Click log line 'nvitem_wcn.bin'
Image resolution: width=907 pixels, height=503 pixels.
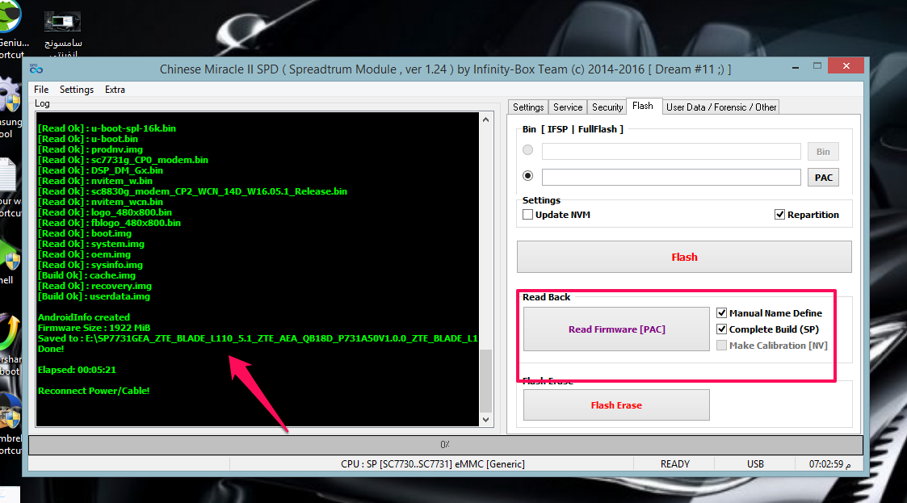coord(101,202)
